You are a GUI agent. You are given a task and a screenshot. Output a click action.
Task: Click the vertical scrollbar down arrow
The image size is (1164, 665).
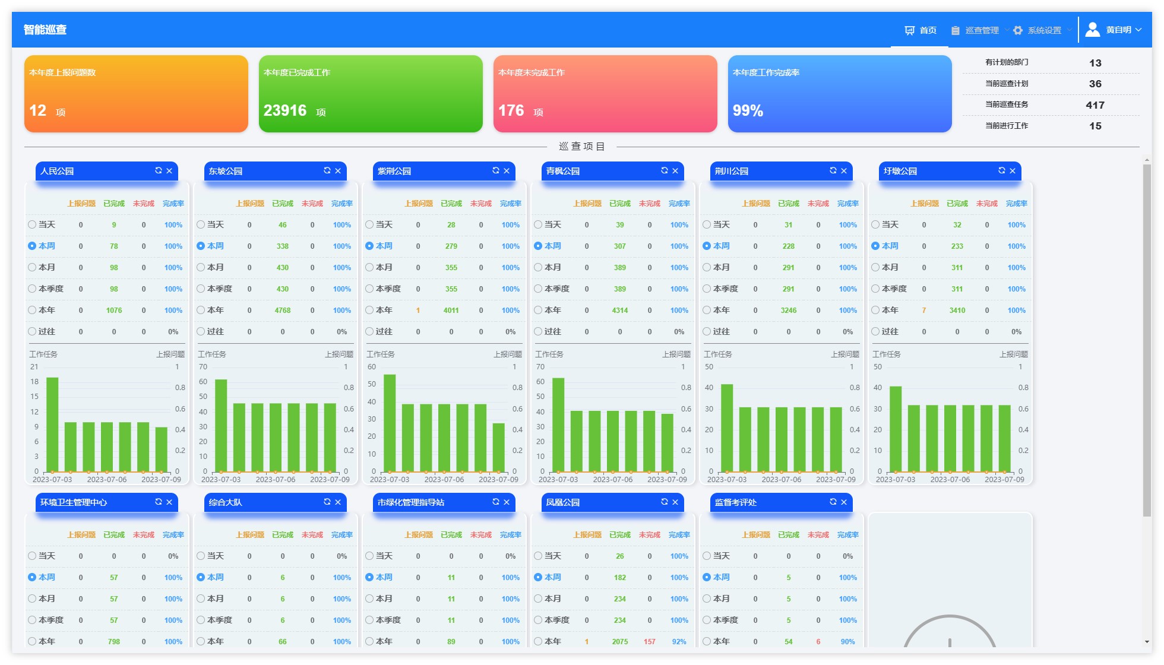pos(1147,642)
